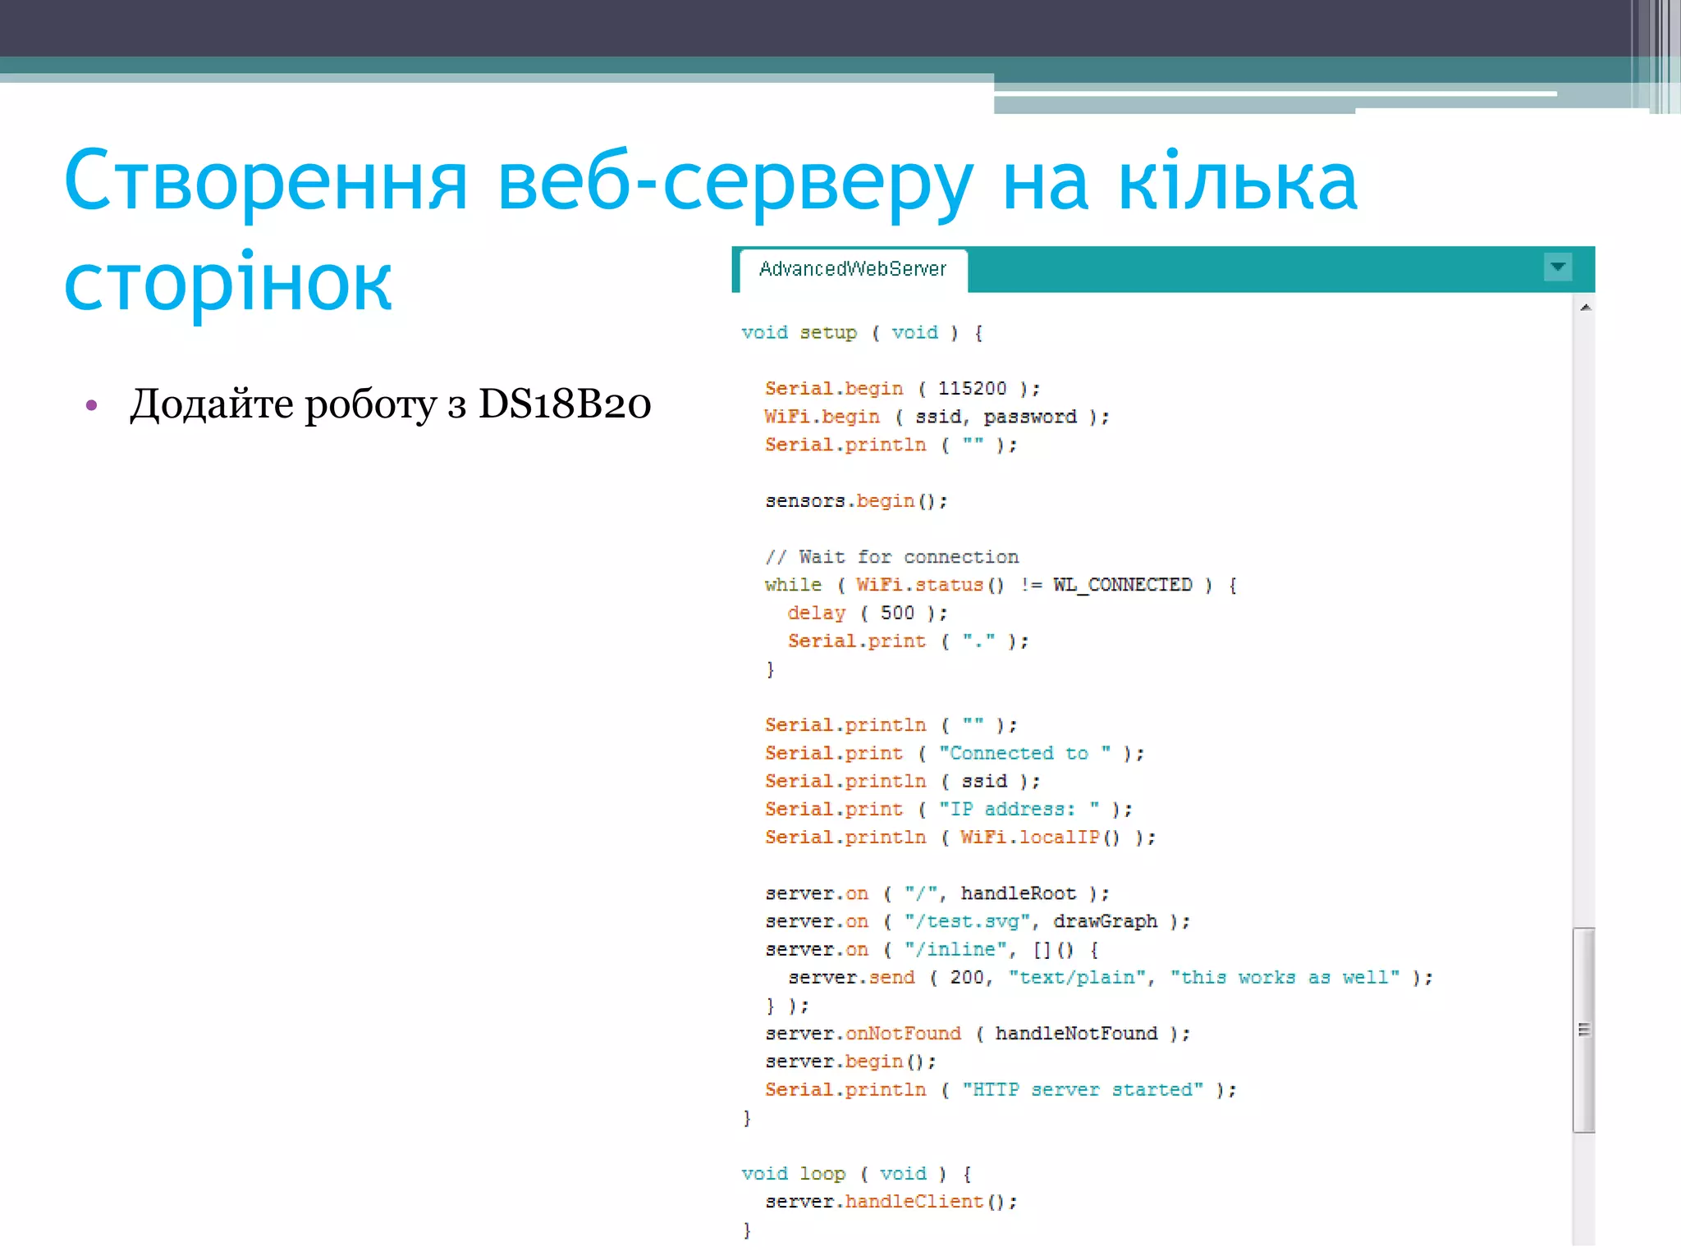
Task: Click the line 'server.on ( "/inline", []() {'
Action: pos(931,949)
